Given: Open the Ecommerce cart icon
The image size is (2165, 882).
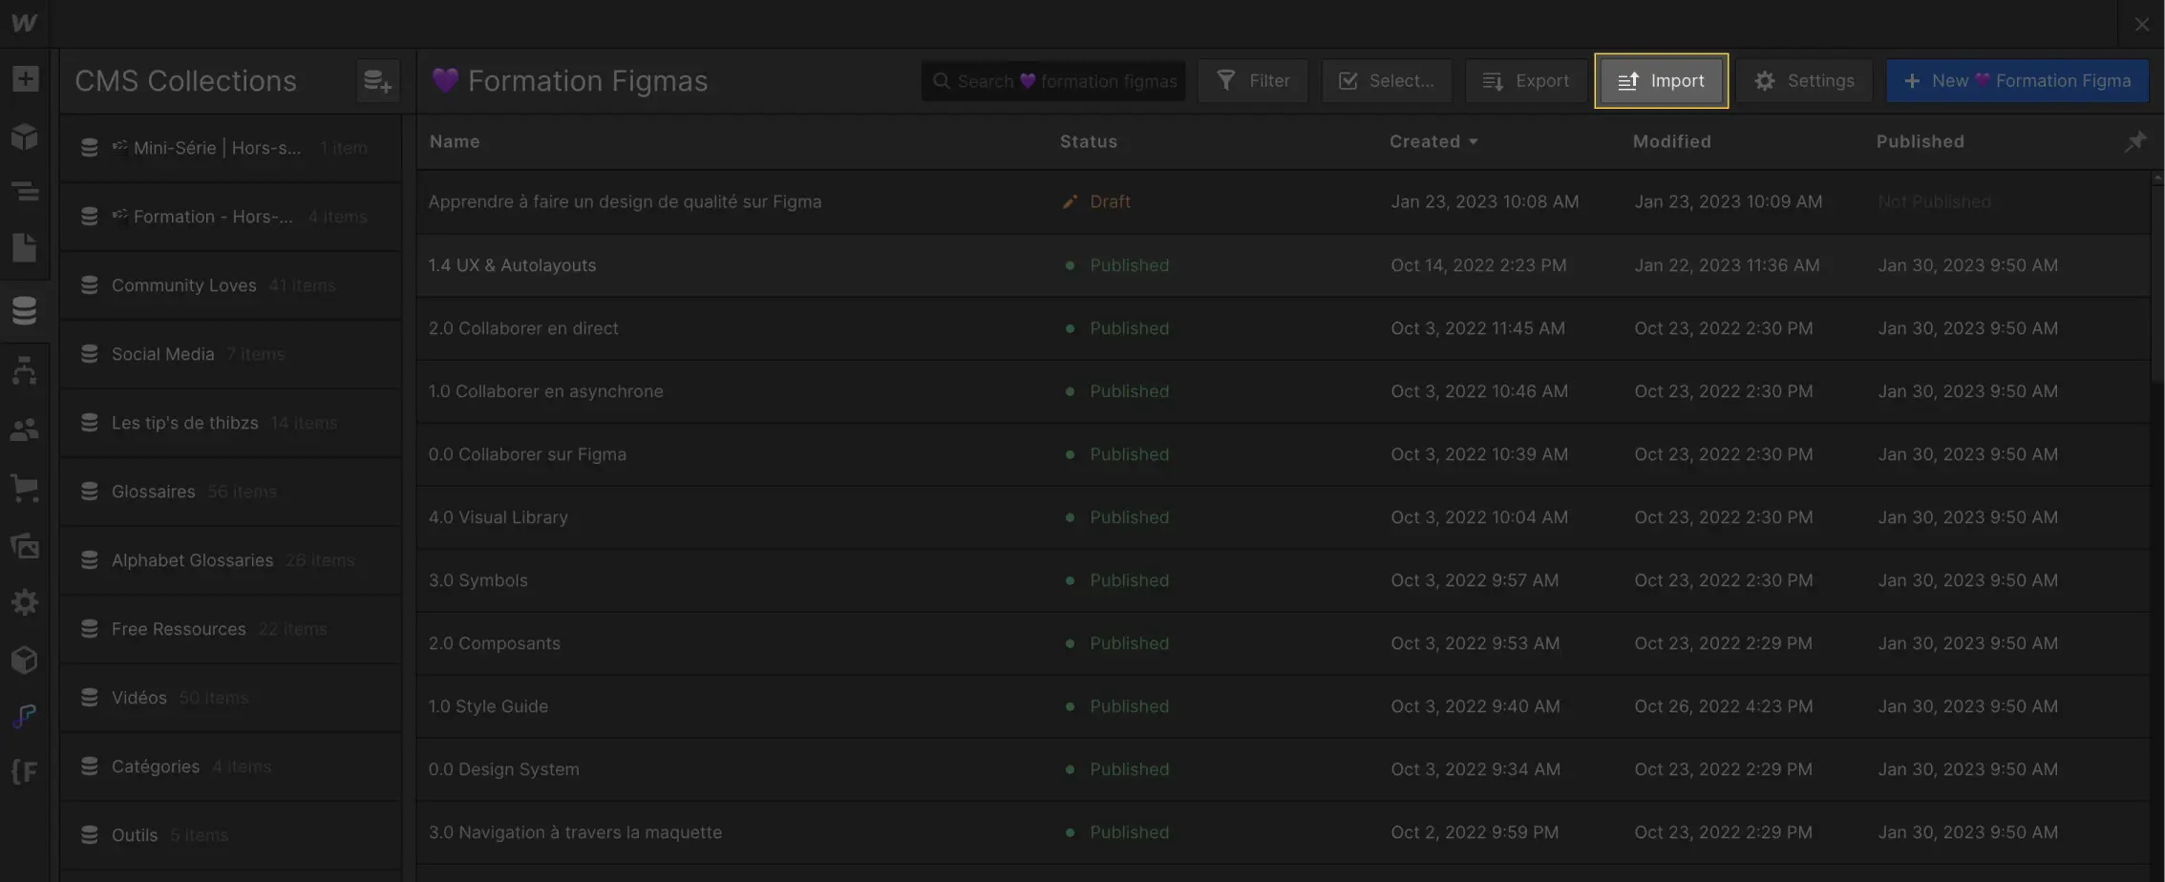Looking at the screenshot, I should tap(25, 488).
